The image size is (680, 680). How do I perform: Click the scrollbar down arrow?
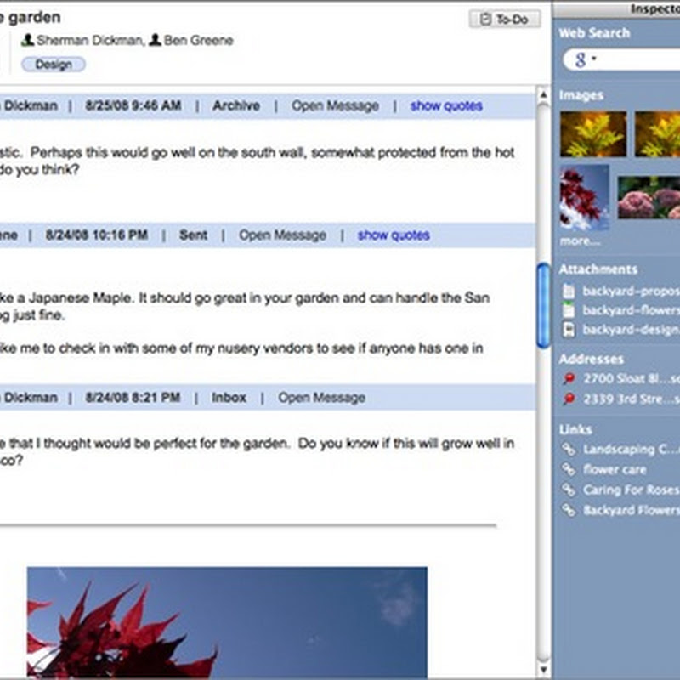pyautogui.click(x=543, y=670)
